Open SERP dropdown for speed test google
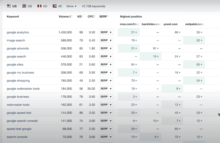The image size is (220, 143). (106, 129)
